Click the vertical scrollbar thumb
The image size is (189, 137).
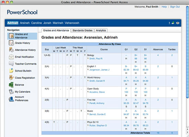tap(187, 52)
